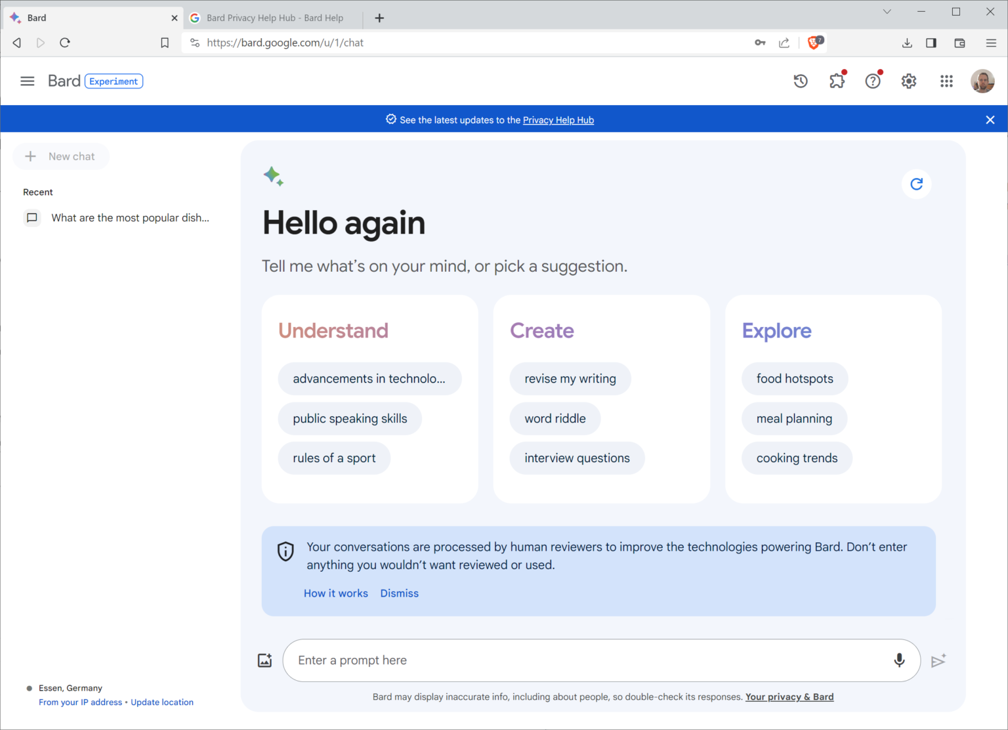Screen dimensions: 1008x730
Task: Toggle the browser sidebar panel
Action: [931, 43]
